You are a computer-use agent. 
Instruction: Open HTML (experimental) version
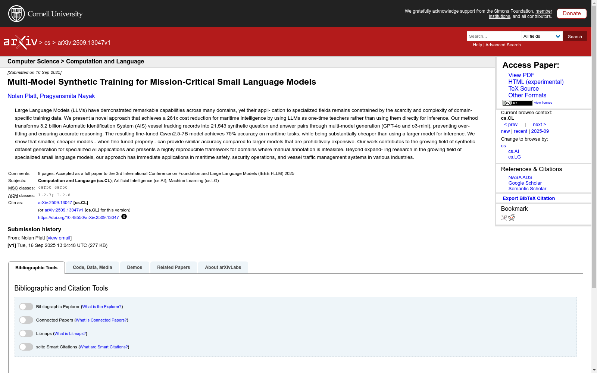coord(536,82)
